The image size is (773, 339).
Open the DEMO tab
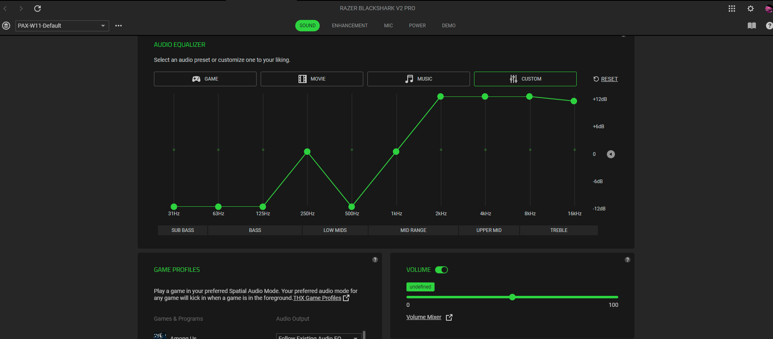449,26
